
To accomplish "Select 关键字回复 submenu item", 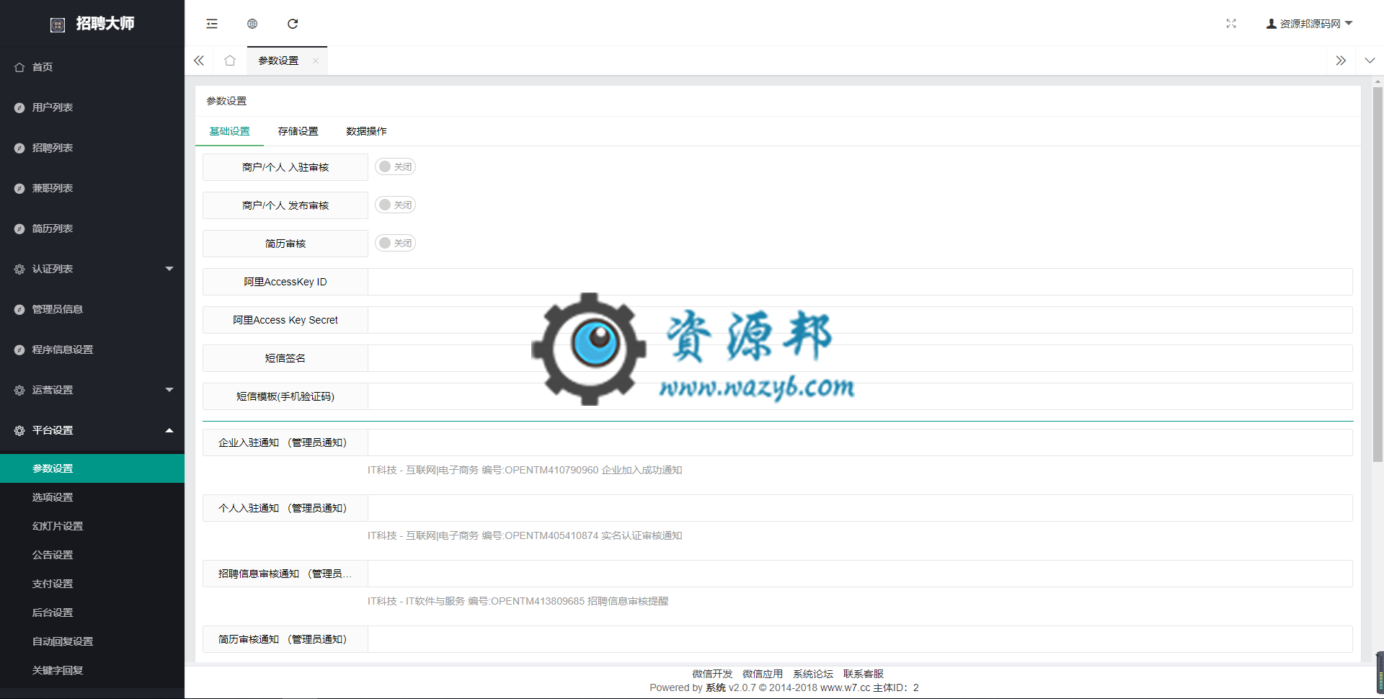I will (92, 670).
